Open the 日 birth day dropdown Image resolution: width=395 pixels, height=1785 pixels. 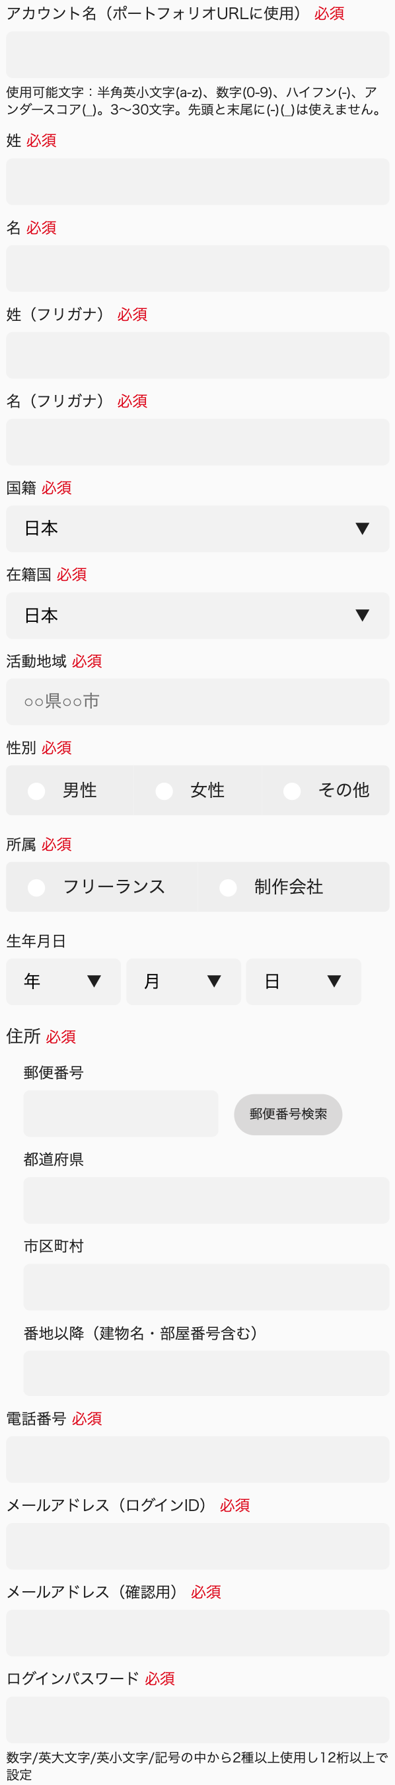[x=303, y=981]
